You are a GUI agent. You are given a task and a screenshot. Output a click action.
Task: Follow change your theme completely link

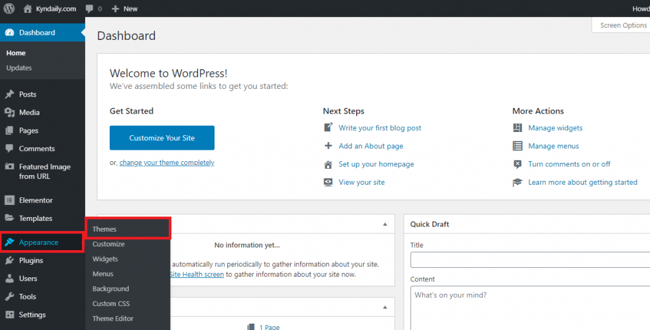(x=167, y=163)
